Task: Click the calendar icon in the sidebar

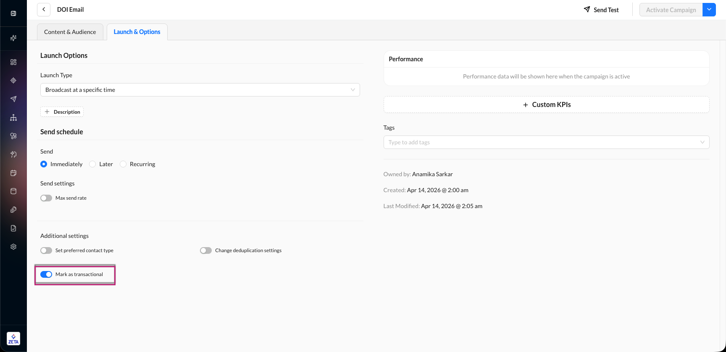Action: coord(13,173)
